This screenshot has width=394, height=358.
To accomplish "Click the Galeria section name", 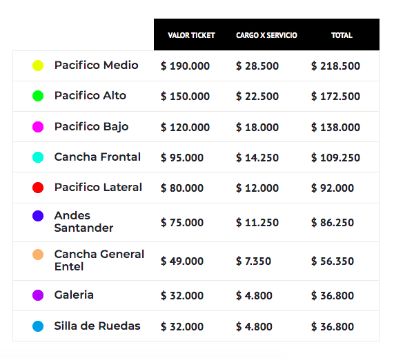I will click(74, 295).
